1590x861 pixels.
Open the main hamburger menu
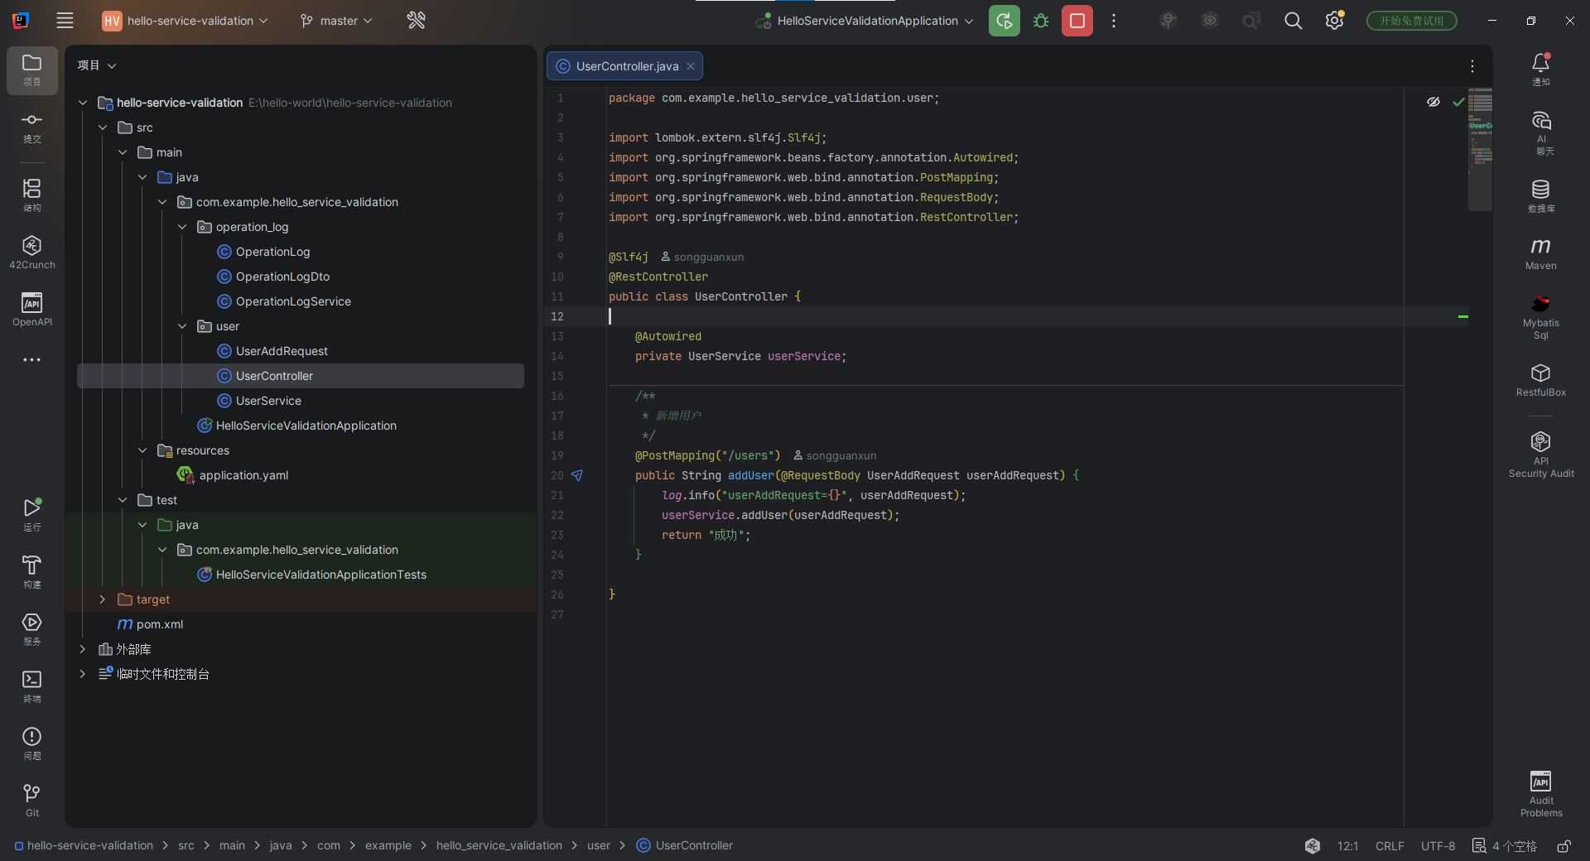[x=65, y=21]
